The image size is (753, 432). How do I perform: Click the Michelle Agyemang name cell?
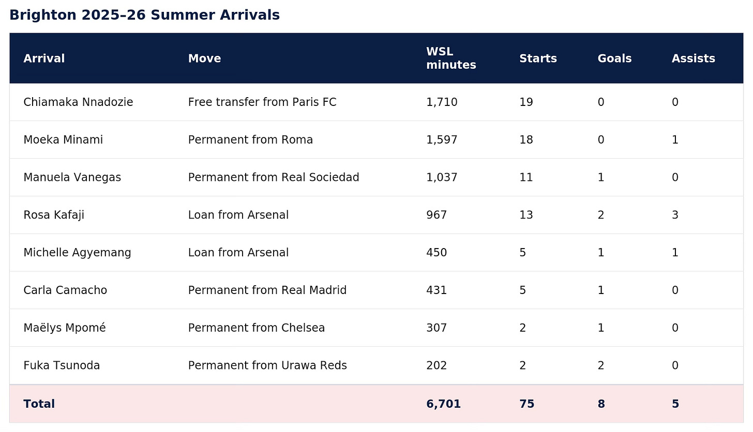(77, 253)
